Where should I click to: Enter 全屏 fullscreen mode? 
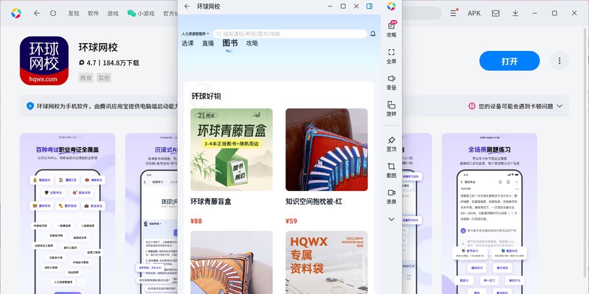click(x=391, y=56)
